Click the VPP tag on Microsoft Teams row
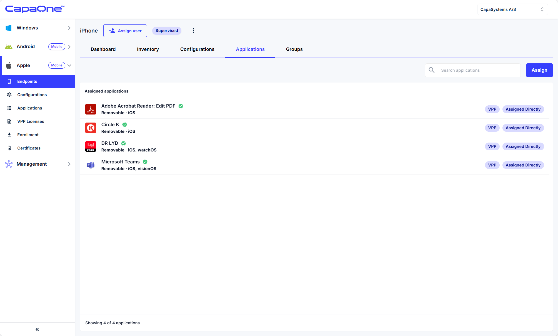The image size is (558, 336). (492, 165)
